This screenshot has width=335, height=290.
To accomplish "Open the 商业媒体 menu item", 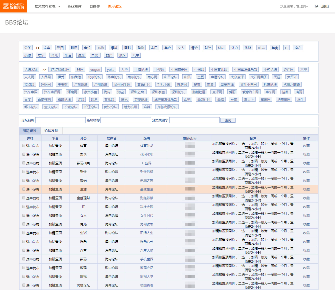I will point(74,6).
